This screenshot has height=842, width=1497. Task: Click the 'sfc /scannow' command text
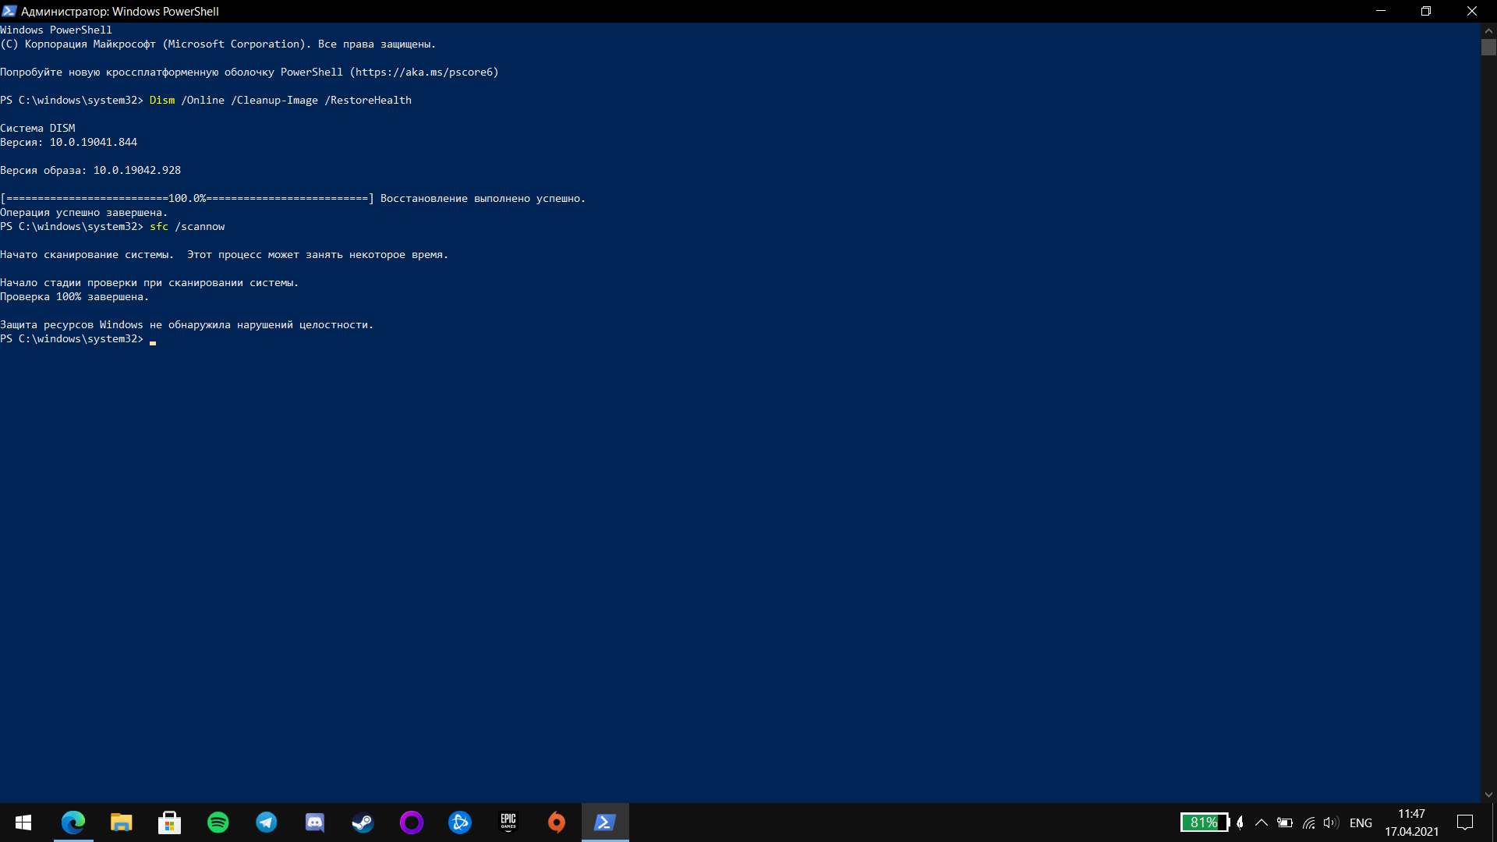[187, 226]
